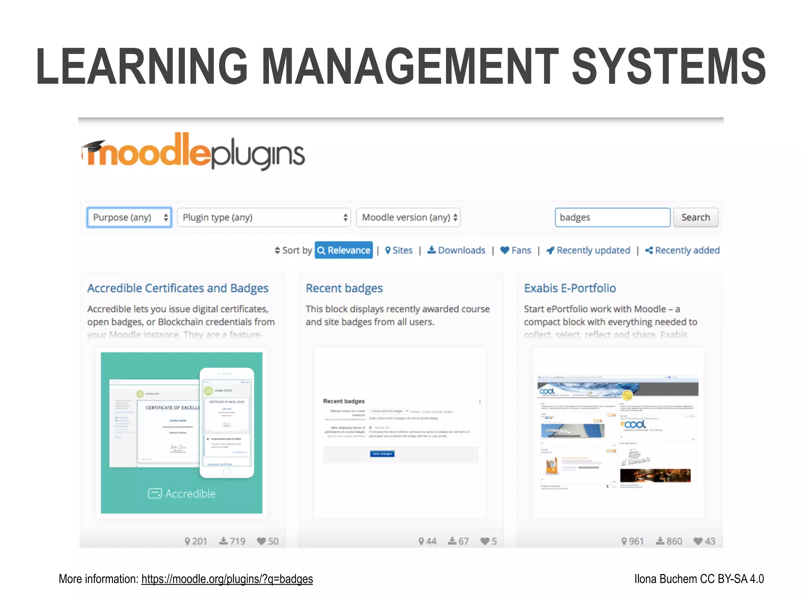Click the downloads icon showing 719

coord(223,541)
